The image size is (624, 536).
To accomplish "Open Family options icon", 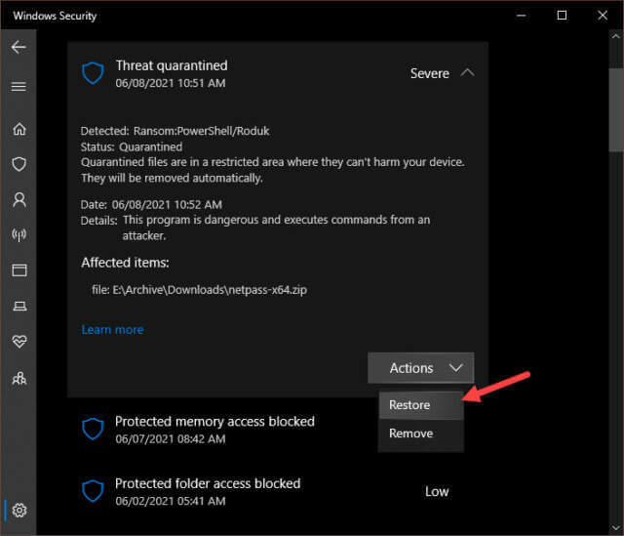I will [x=19, y=378].
